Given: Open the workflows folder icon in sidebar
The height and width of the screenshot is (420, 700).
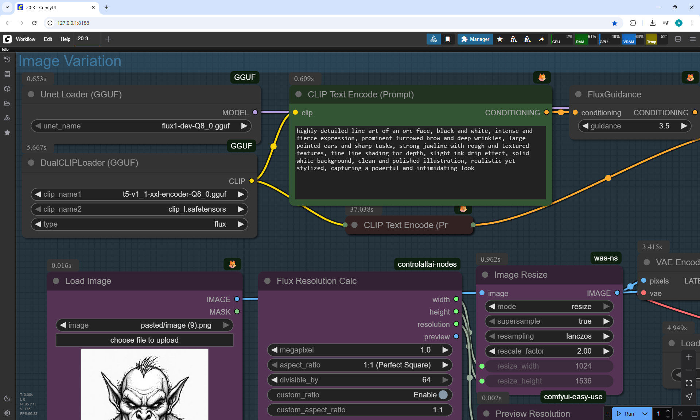Looking at the screenshot, I should tap(7, 103).
